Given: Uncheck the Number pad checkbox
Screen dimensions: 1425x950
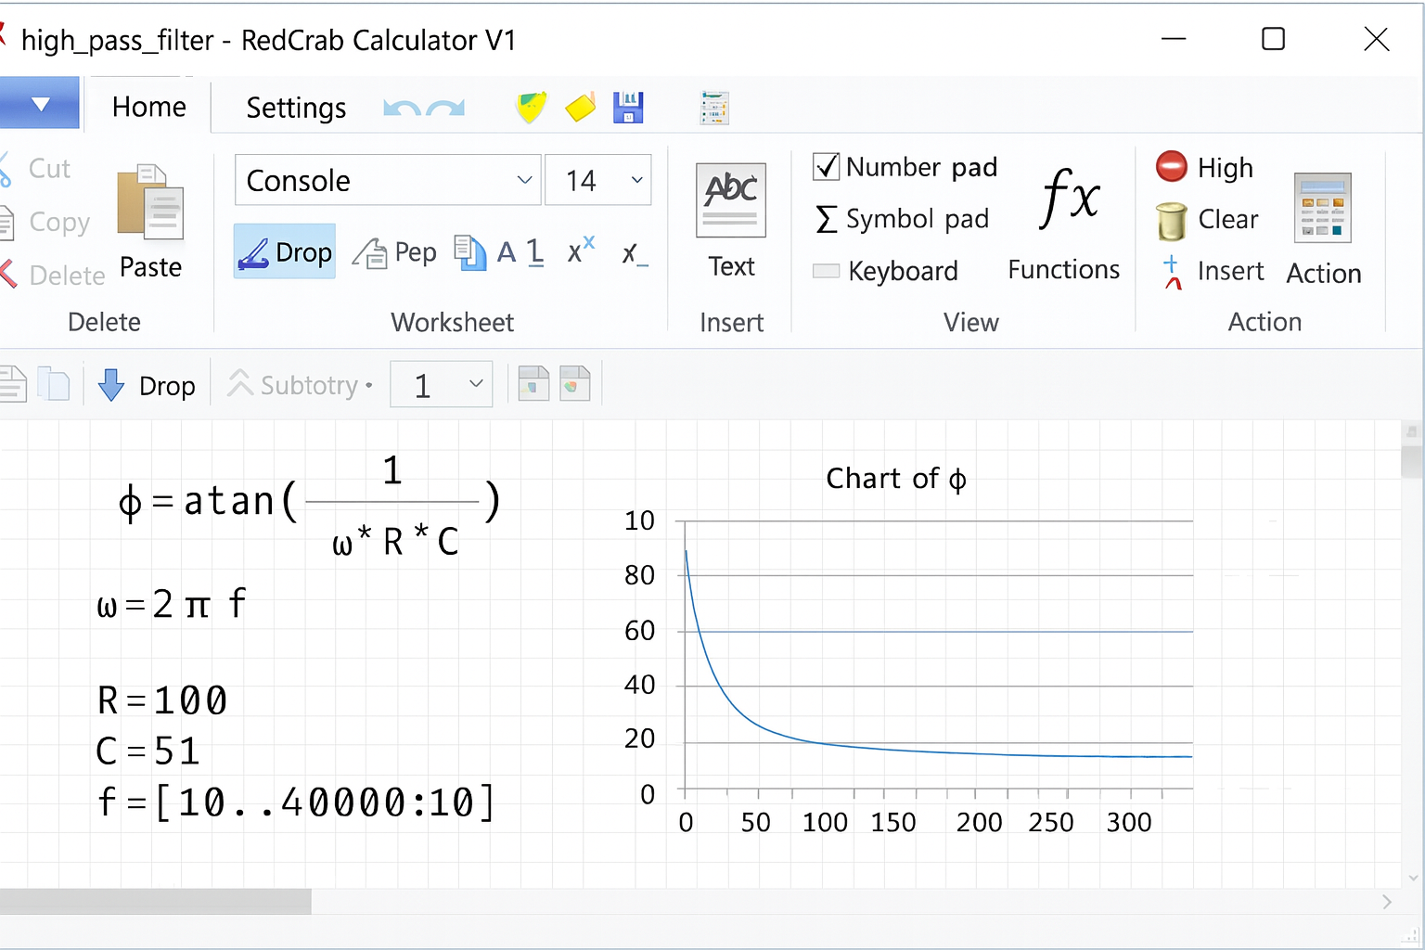Looking at the screenshot, I should tap(827, 167).
